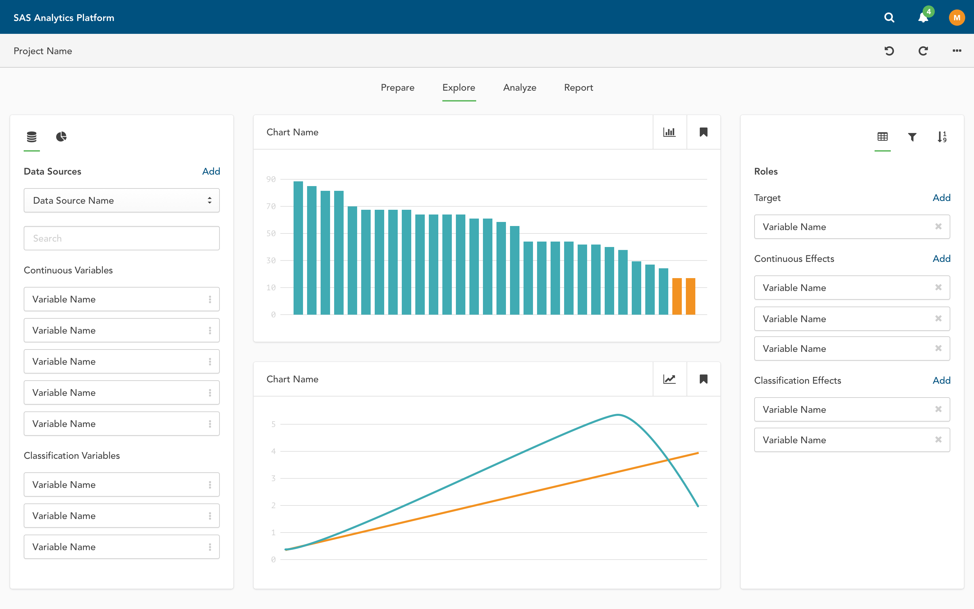Select the table grid view icon
This screenshot has height=609, width=974.
[882, 137]
